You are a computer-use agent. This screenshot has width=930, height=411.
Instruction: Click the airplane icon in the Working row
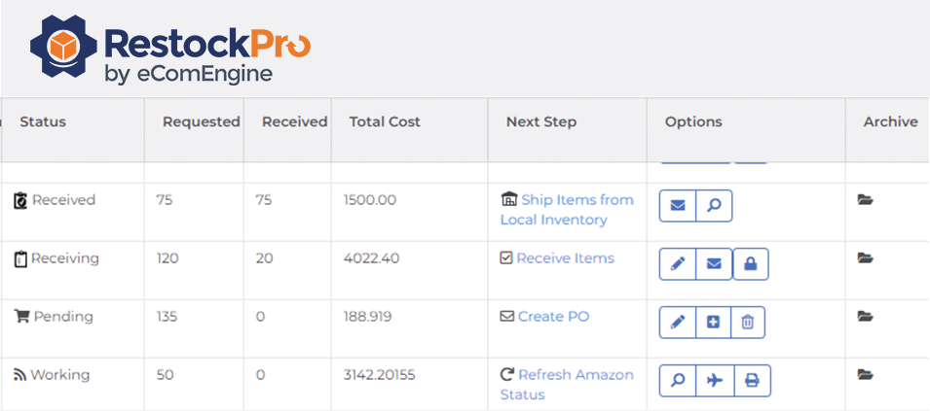point(715,381)
